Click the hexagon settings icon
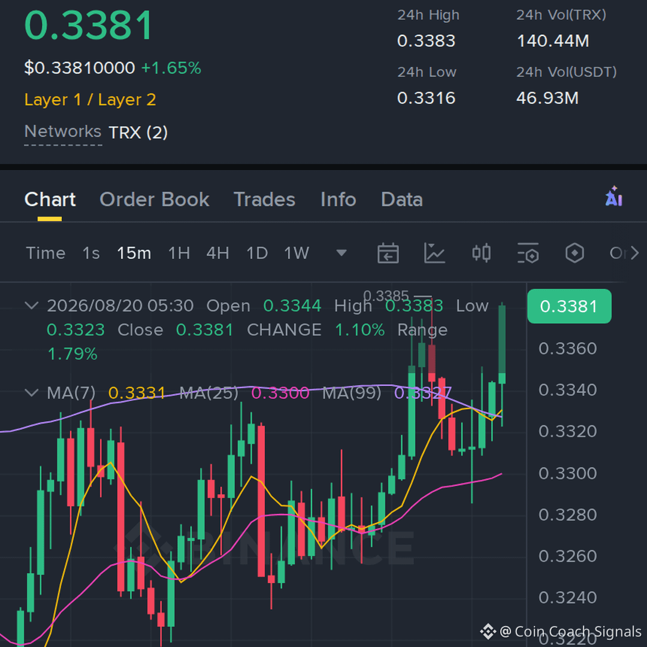This screenshot has height=647, width=647. (575, 253)
